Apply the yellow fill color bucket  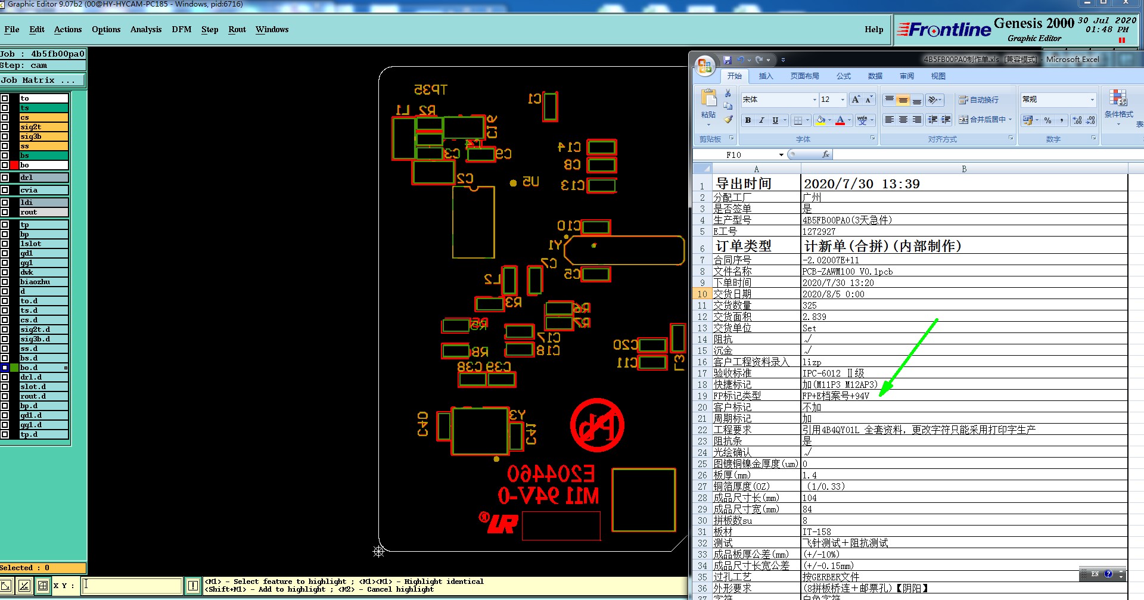[821, 120]
